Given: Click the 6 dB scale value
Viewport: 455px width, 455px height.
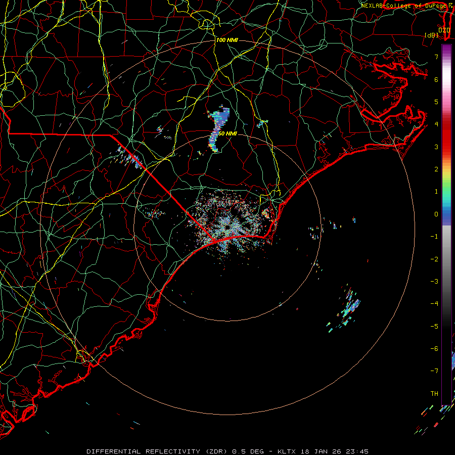Looking at the screenshot, I should tap(436, 79).
